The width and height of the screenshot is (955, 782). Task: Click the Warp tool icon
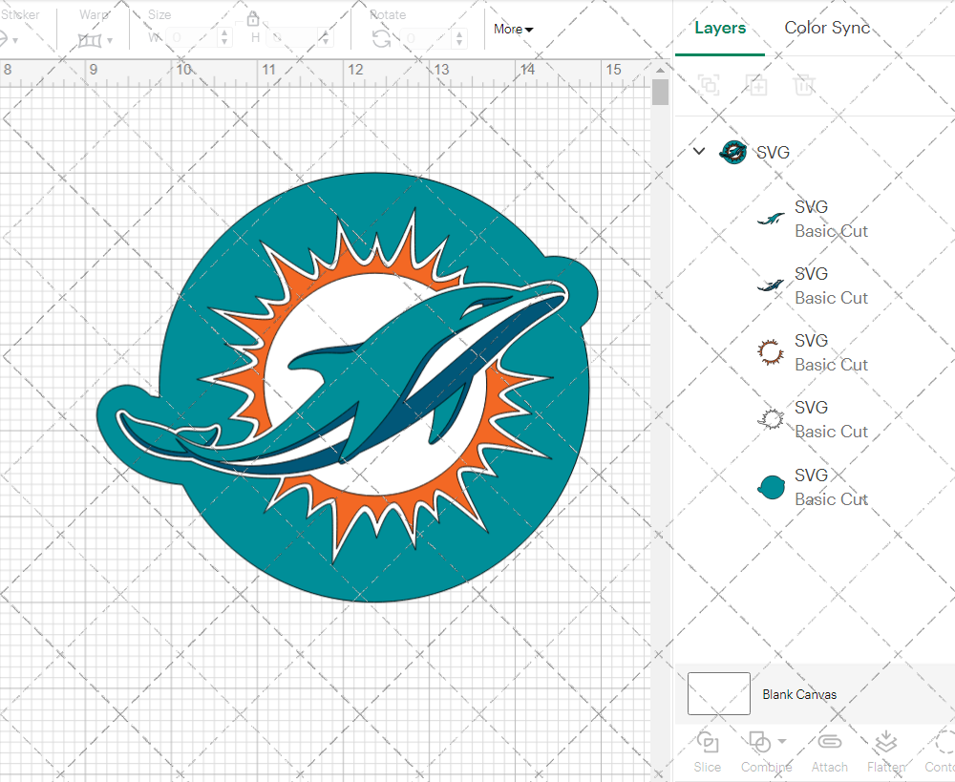(x=90, y=41)
